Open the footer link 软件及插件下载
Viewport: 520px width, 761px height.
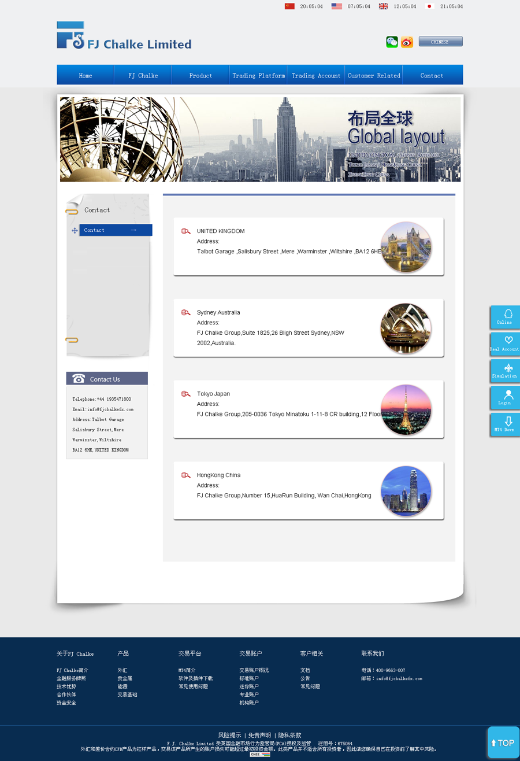195,678
